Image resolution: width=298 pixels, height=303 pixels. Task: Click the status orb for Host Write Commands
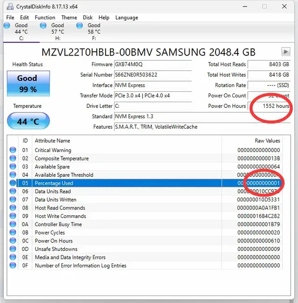point(13,216)
